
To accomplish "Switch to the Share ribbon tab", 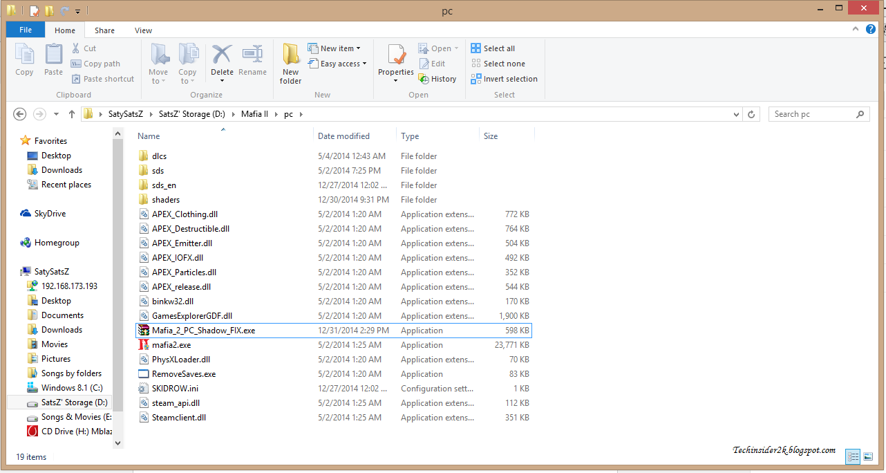I will click(105, 30).
